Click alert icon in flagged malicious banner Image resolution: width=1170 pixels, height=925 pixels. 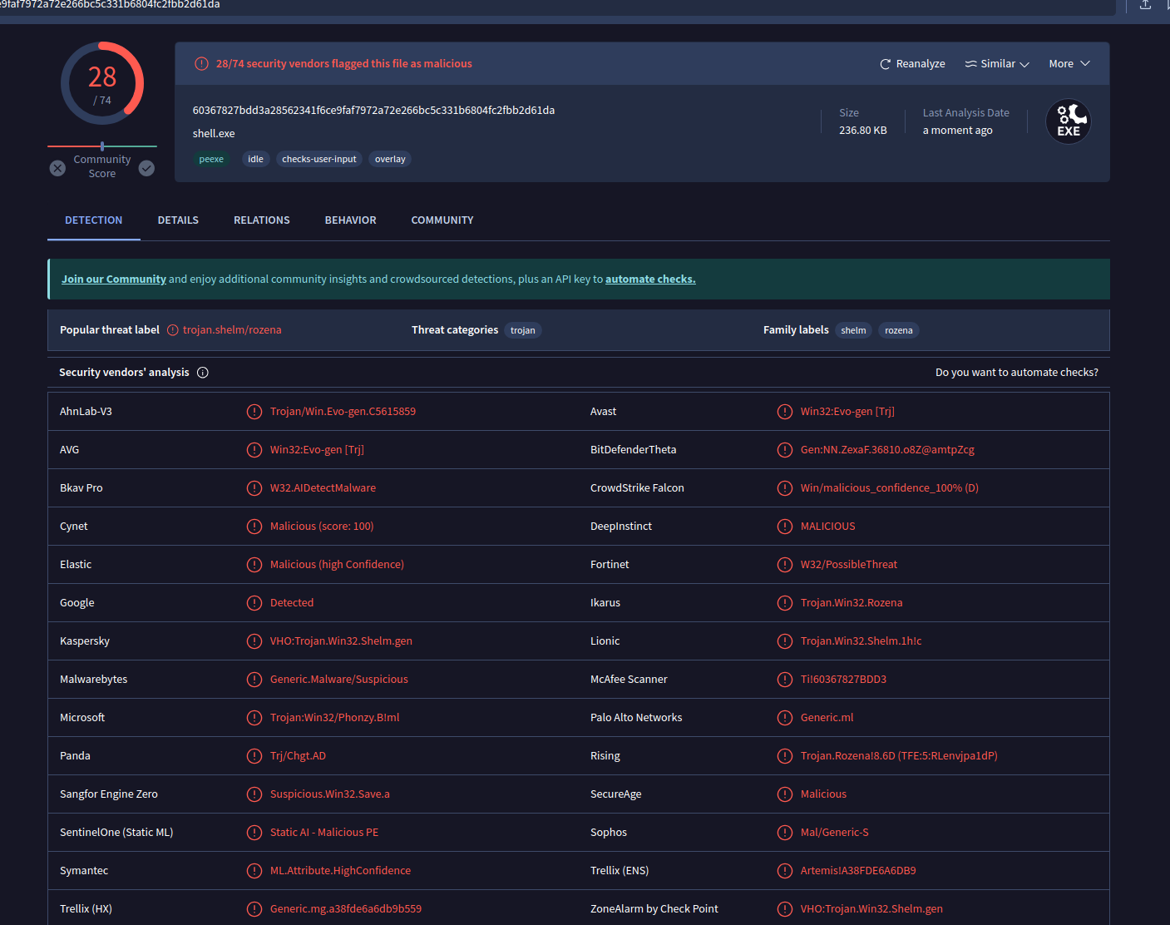[x=201, y=64]
